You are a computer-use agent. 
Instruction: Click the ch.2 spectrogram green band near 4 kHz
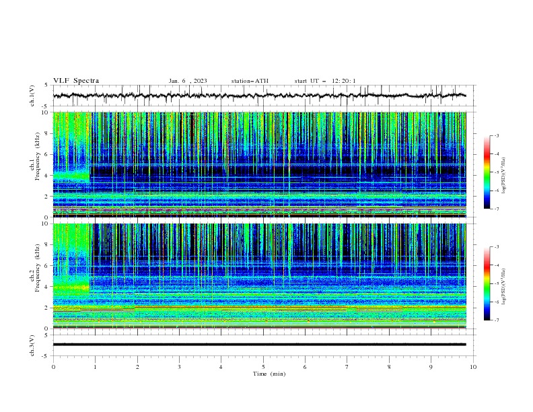[71, 287]
